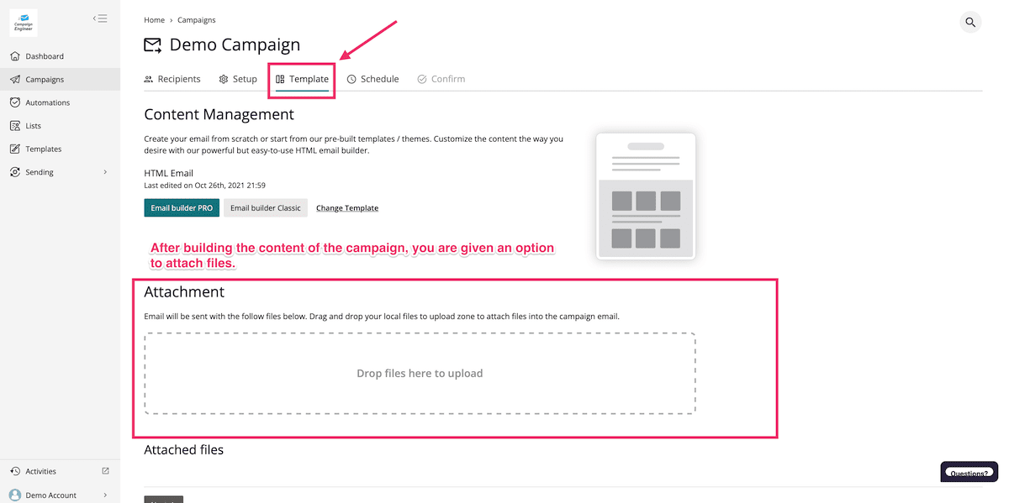
Task: Click the Campaign Engineer logo
Action: 24,23
